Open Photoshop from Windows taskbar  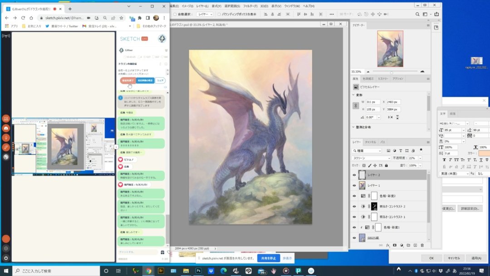pyautogui.click(x=198, y=271)
